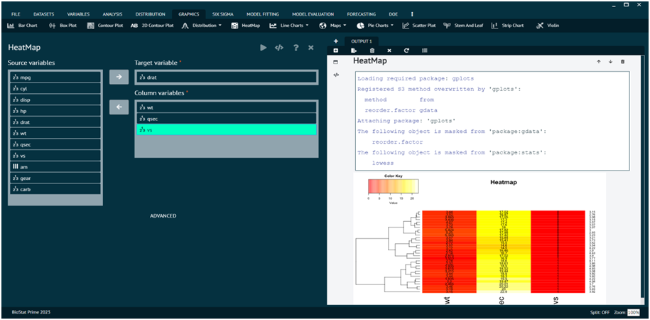Open the FILE menu tab
This screenshot has height=320, width=650.
(x=16, y=14)
